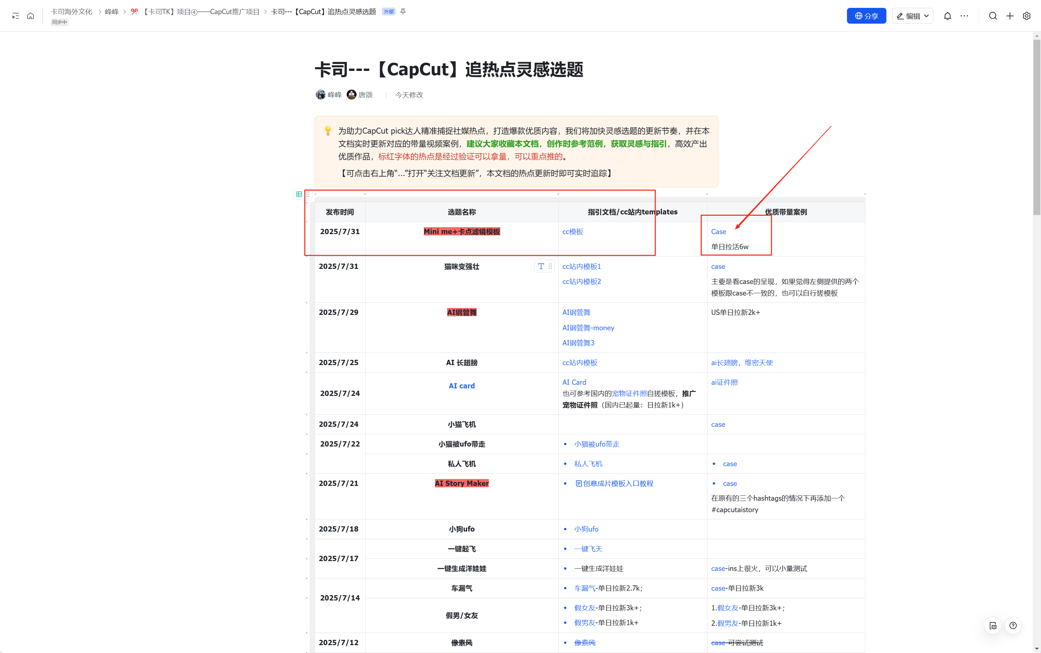1041x653 pixels.
Task: Open the AI钢管舞-money link
Action: pyautogui.click(x=588, y=328)
